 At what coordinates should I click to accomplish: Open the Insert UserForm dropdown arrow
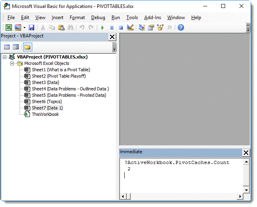coord(24,27)
